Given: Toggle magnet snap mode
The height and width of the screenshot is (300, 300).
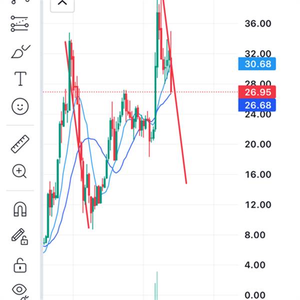Looking at the screenshot, I should pyautogui.click(x=20, y=209).
